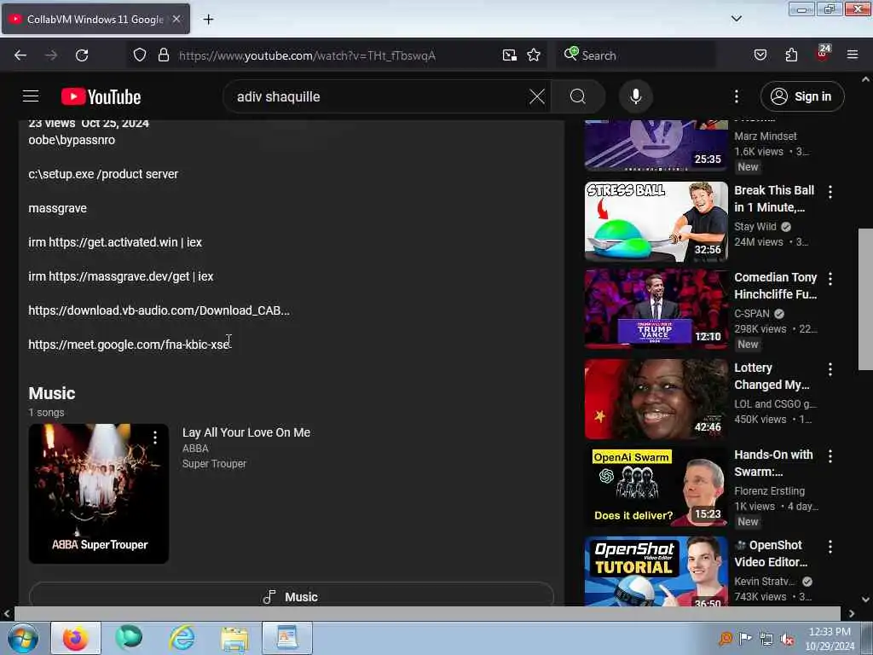The image size is (873, 655).
Task: Open more options for Hands-On with Swarm video
Action: [x=830, y=456]
